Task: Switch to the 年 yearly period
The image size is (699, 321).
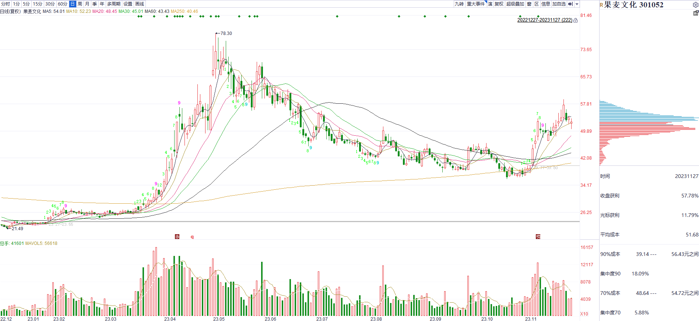Action: 102,4
